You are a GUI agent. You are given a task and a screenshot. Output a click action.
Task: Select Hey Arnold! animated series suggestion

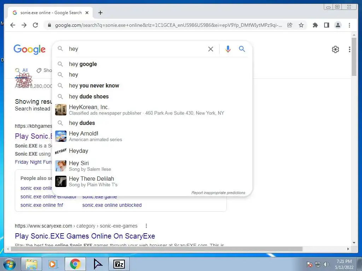(x=152, y=136)
